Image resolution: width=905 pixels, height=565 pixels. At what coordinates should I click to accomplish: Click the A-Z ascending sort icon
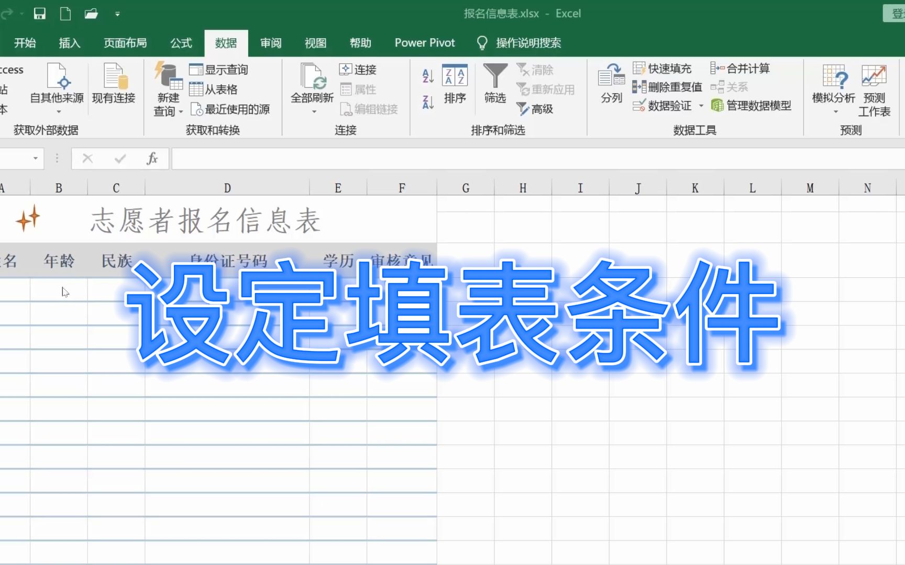point(428,76)
